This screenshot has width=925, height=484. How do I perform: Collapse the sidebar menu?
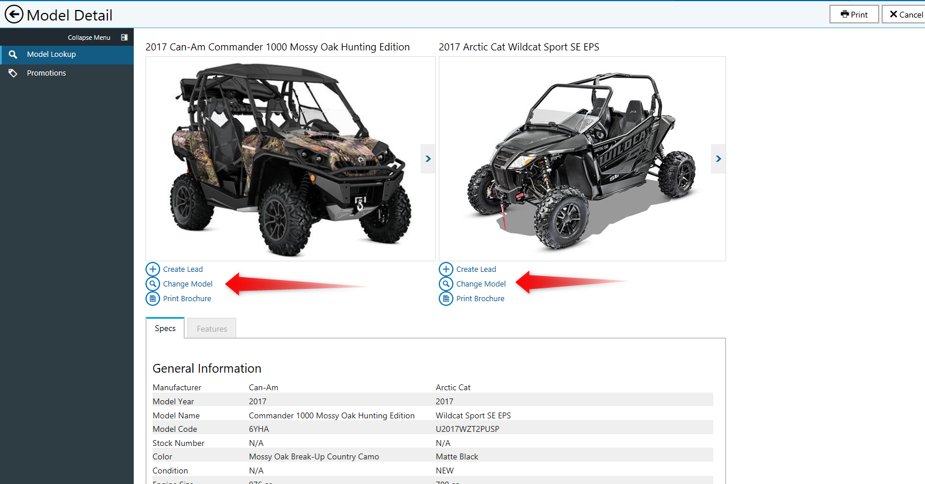coord(89,38)
